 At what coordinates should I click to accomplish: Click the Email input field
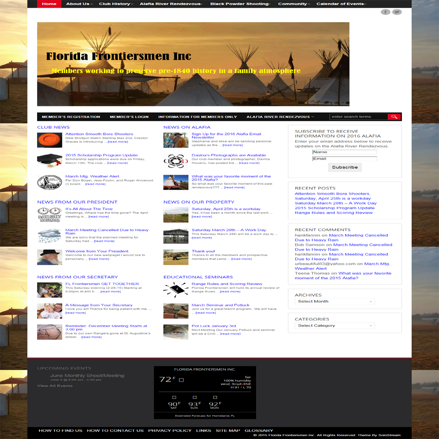pos(344,159)
